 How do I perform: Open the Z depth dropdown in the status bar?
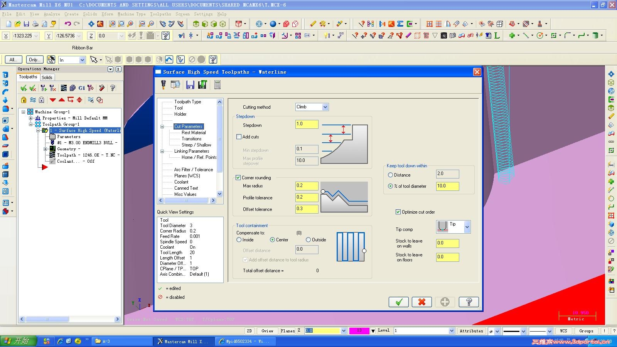pyautogui.click(x=344, y=331)
